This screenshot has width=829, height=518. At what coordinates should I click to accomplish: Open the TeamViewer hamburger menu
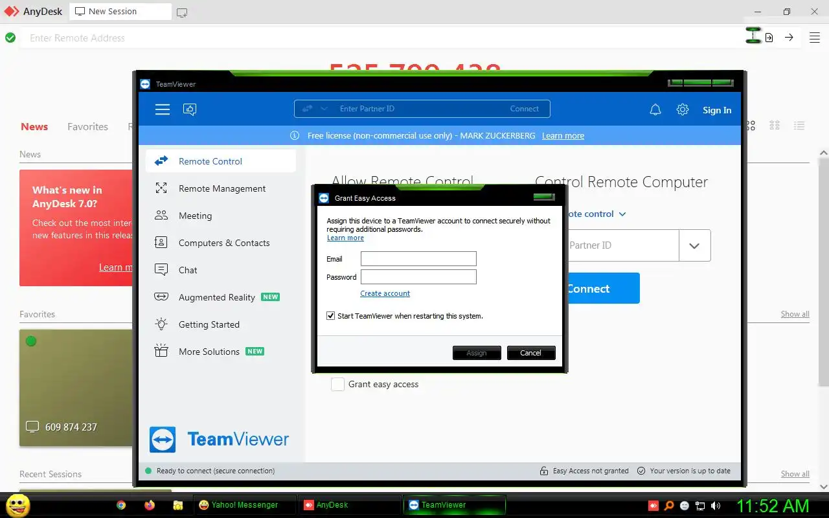(163, 109)
